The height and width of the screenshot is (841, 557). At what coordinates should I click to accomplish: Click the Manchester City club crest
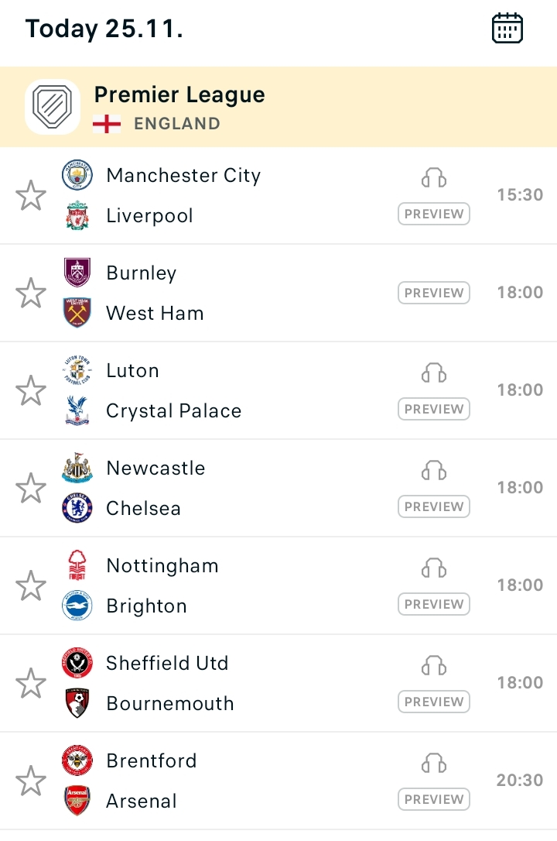coord(77,175)
